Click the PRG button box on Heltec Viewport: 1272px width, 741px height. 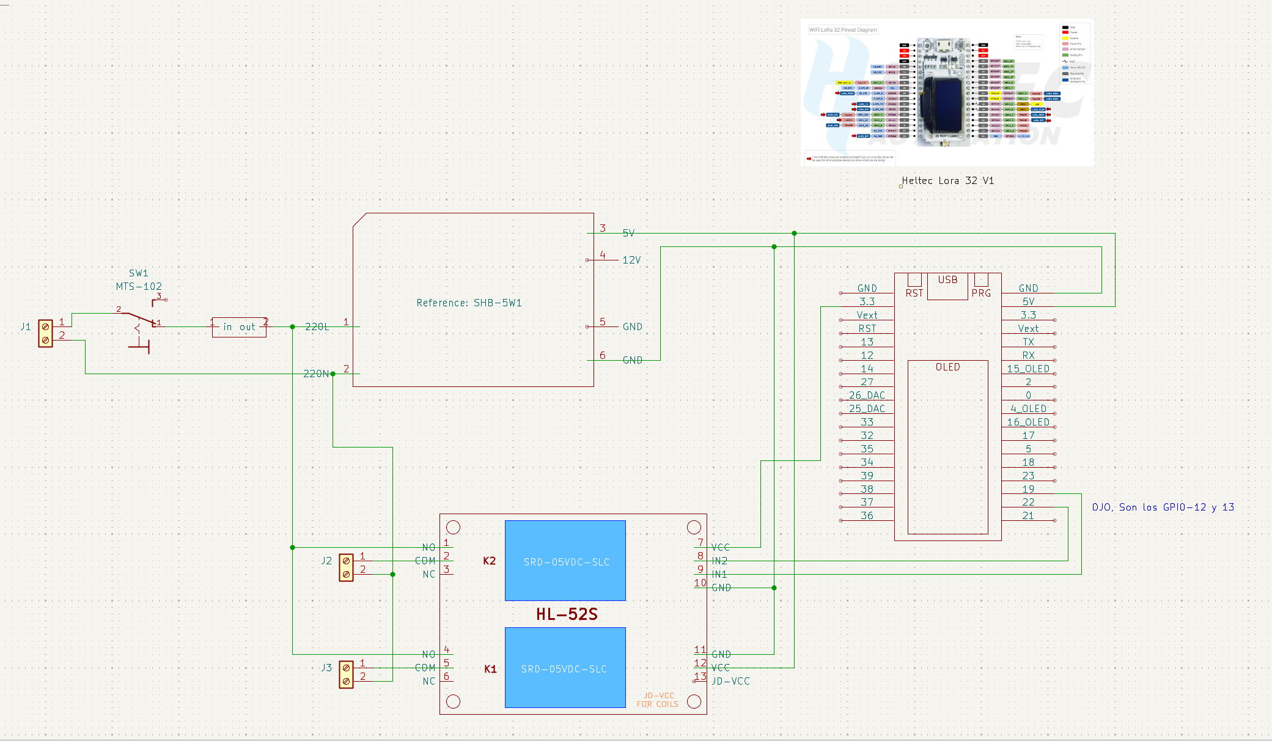981,279
